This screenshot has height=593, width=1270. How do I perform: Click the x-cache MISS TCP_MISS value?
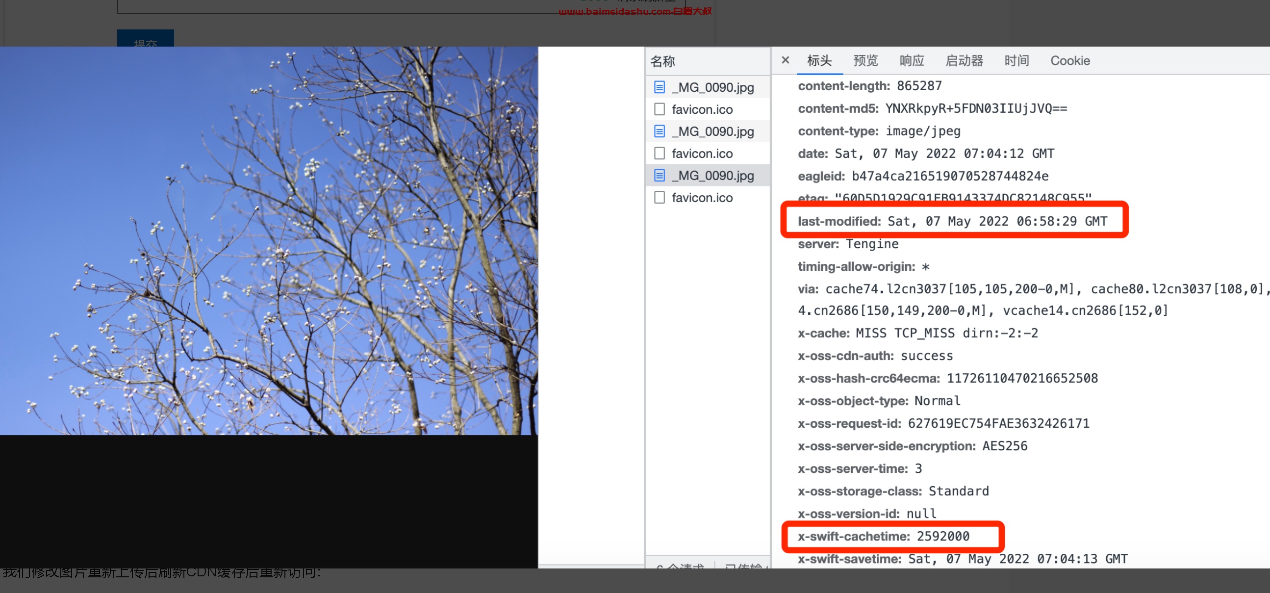[x=946, y=334]
